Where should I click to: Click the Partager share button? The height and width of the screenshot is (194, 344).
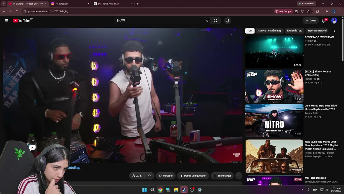166,176
